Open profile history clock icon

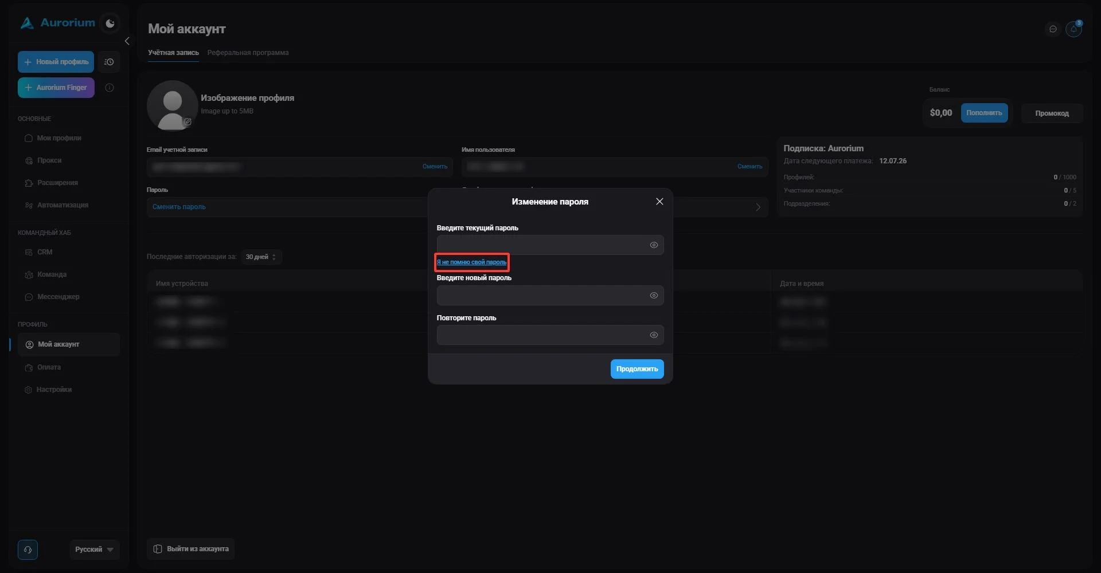pyautogui.click(x=109, y=62)
